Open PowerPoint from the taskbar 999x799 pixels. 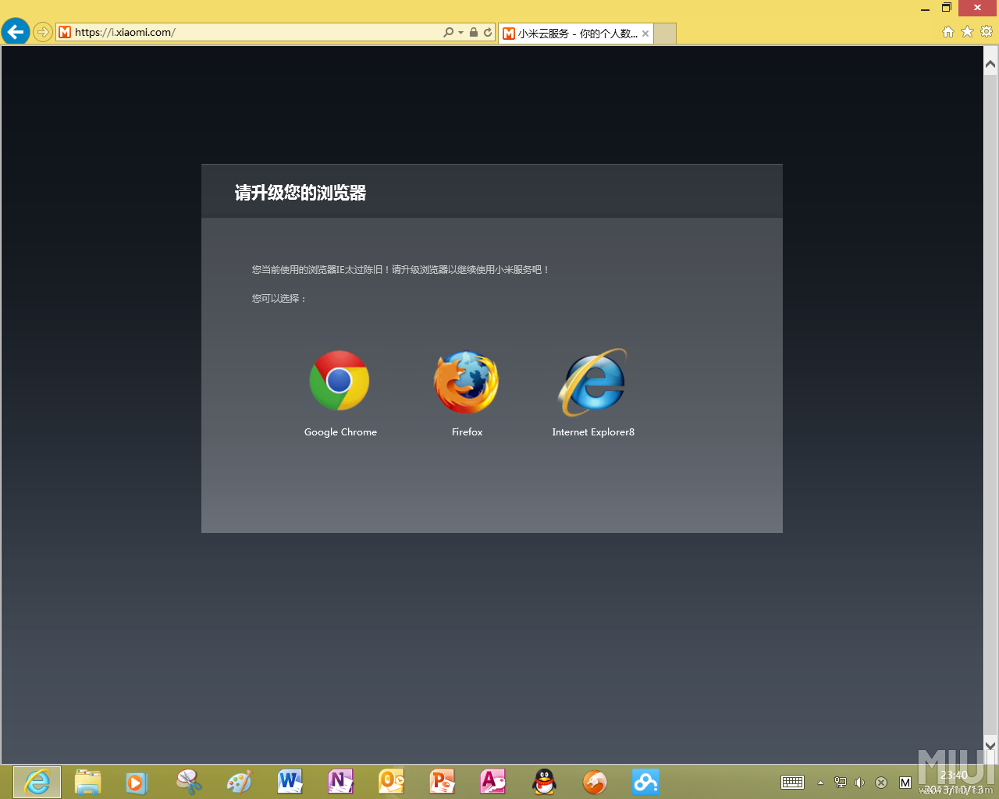coord(442,782)
